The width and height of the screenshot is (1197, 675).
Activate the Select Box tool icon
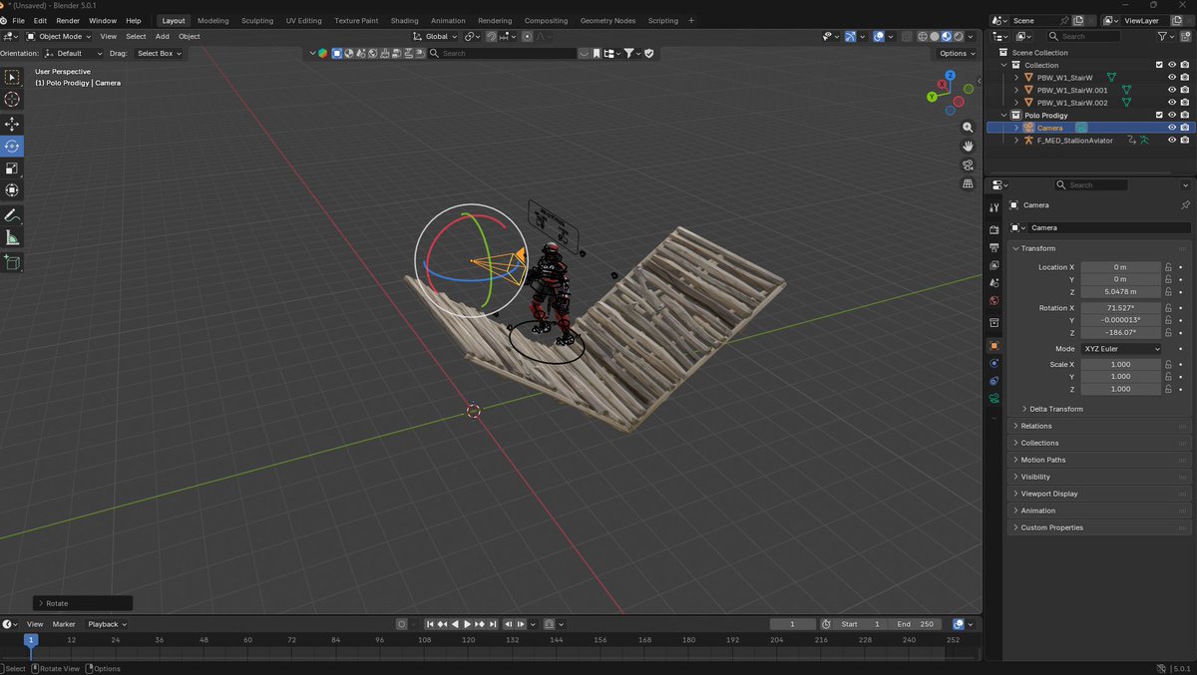[x=12, y=77]
